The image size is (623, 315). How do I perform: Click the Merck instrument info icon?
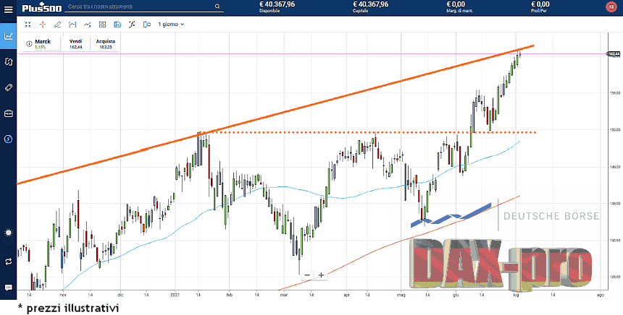[x=29, y=43]
